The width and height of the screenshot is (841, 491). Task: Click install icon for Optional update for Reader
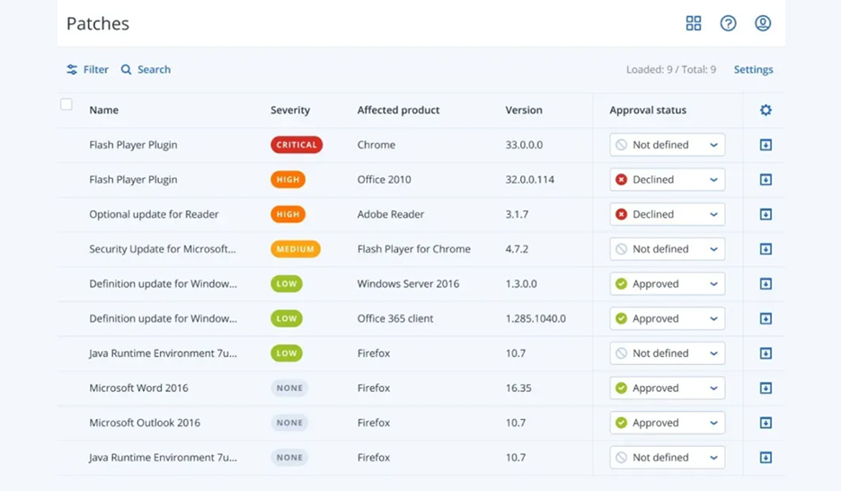click(766, 214)
